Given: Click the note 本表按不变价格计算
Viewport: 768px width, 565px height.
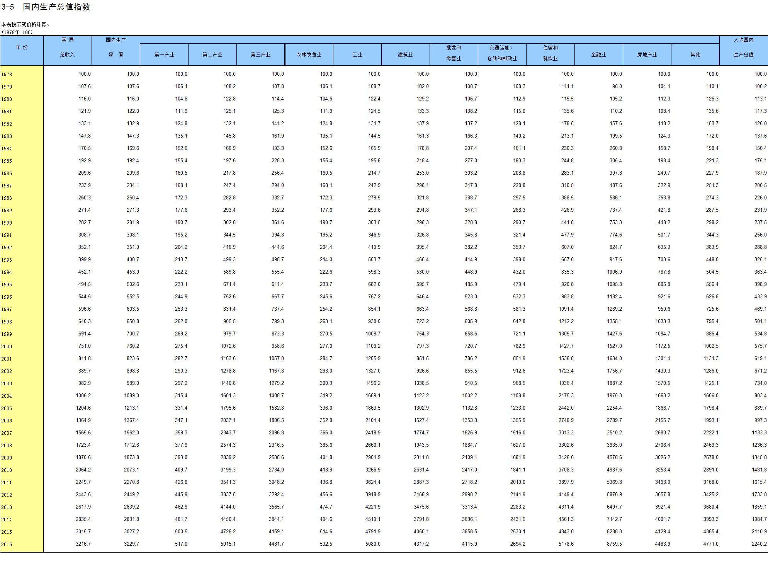Looking at the screenshot, I should [x=25, y=24].
